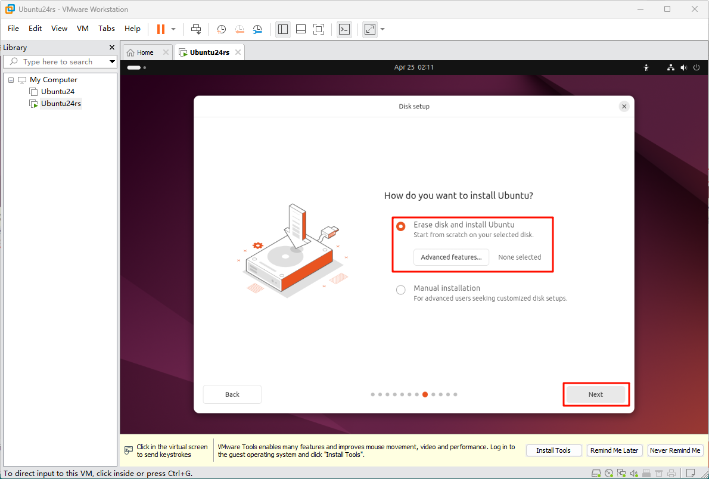
Task: Select My Computer in the library
Action: [54, 80]
